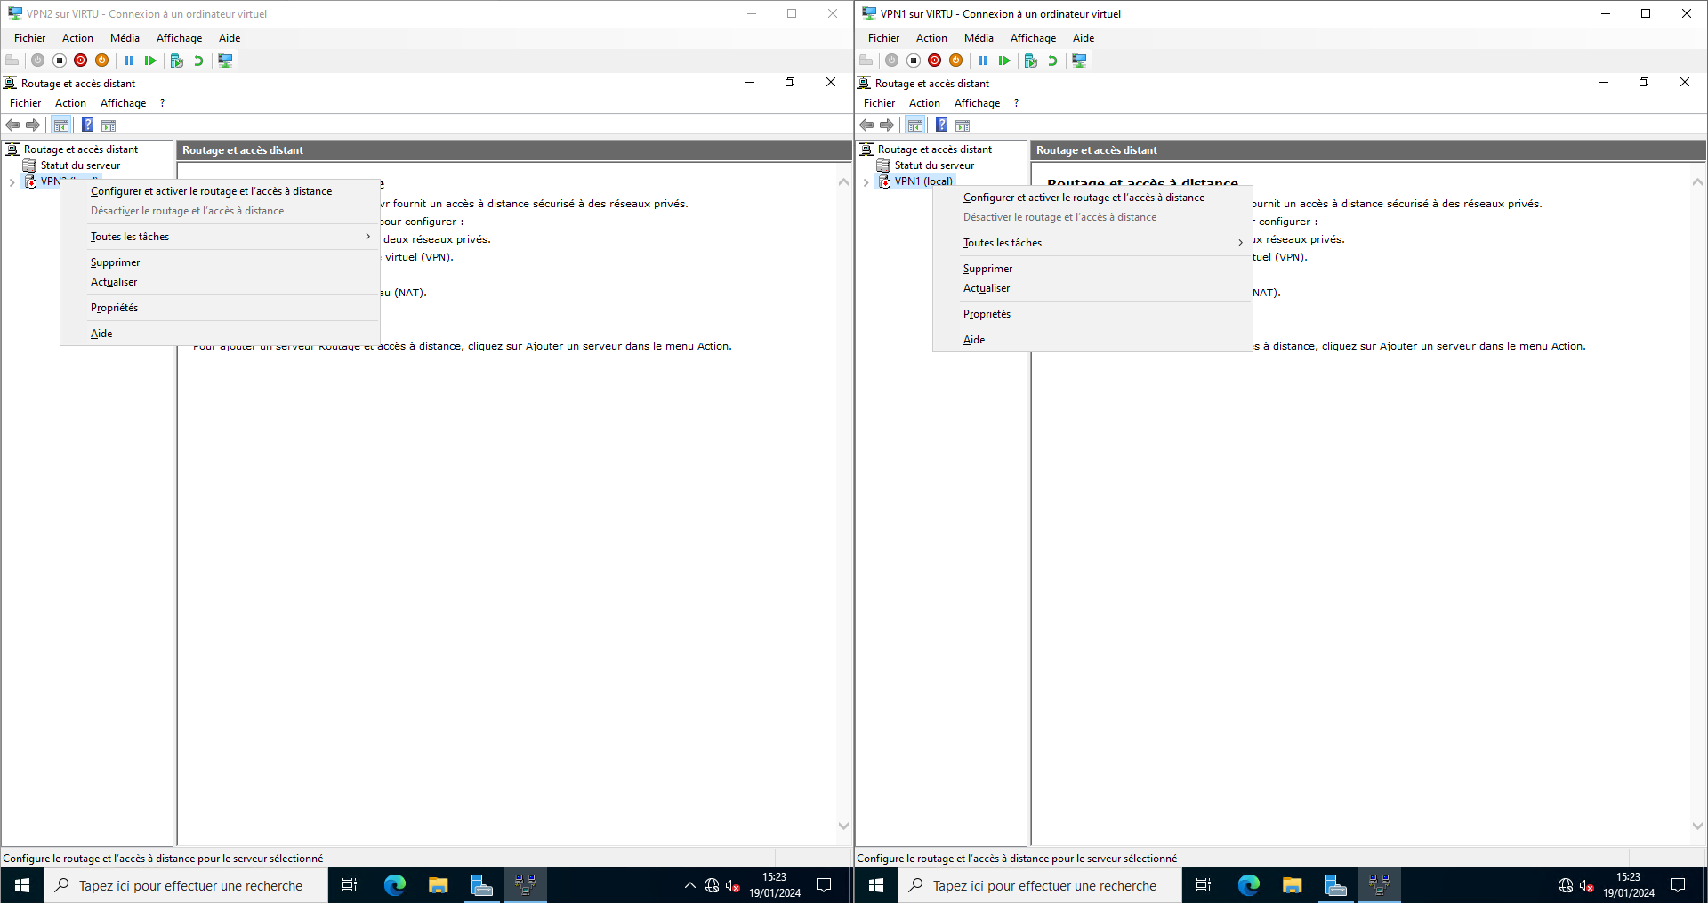Open Microsoft Edge from the VPN2 taskbar
Screen dimensions: 1708x903
point(394,885)
